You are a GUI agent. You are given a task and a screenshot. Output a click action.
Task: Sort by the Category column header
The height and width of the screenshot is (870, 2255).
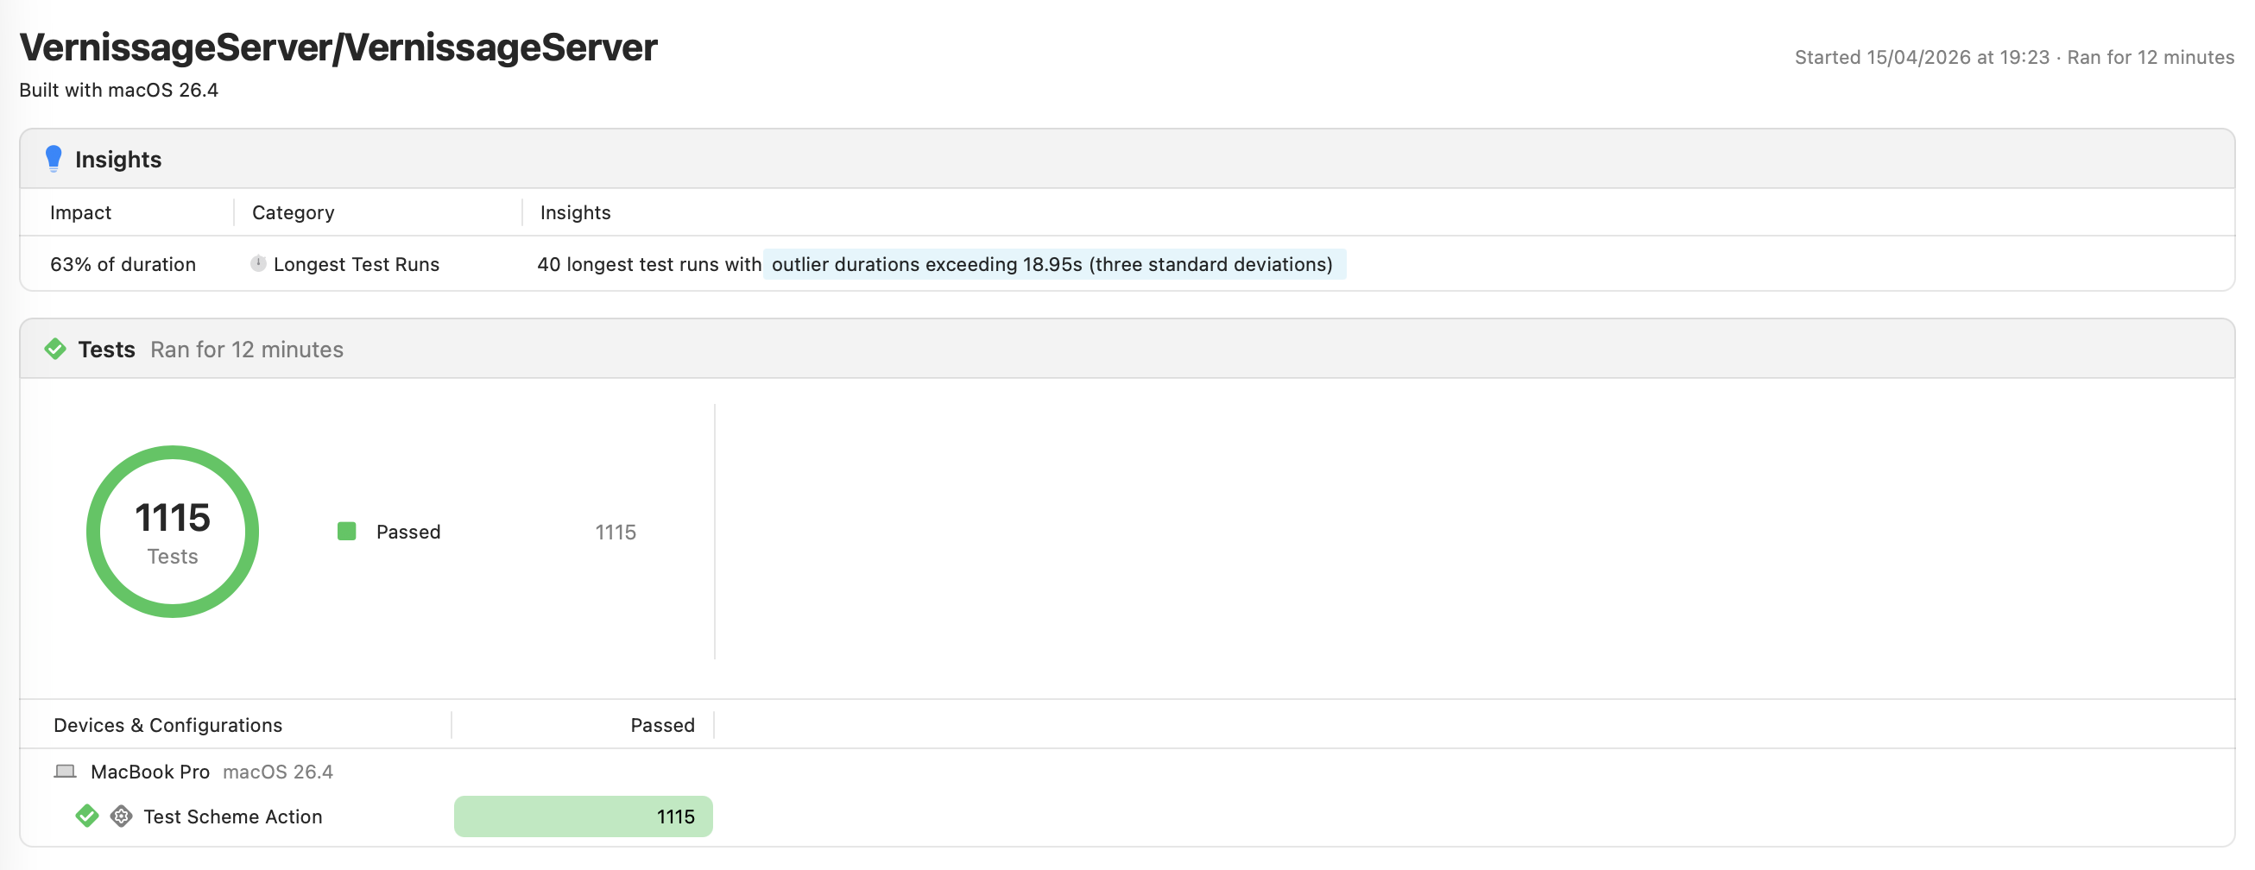pos(294,211)
